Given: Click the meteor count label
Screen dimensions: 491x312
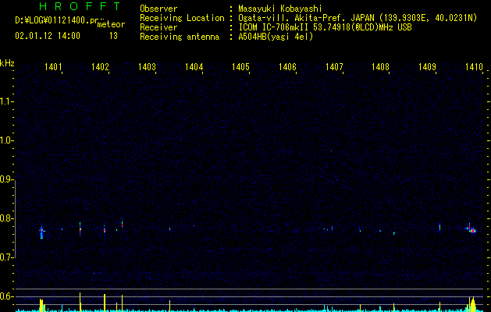Looking at the screenshot, I should point(111,24).
